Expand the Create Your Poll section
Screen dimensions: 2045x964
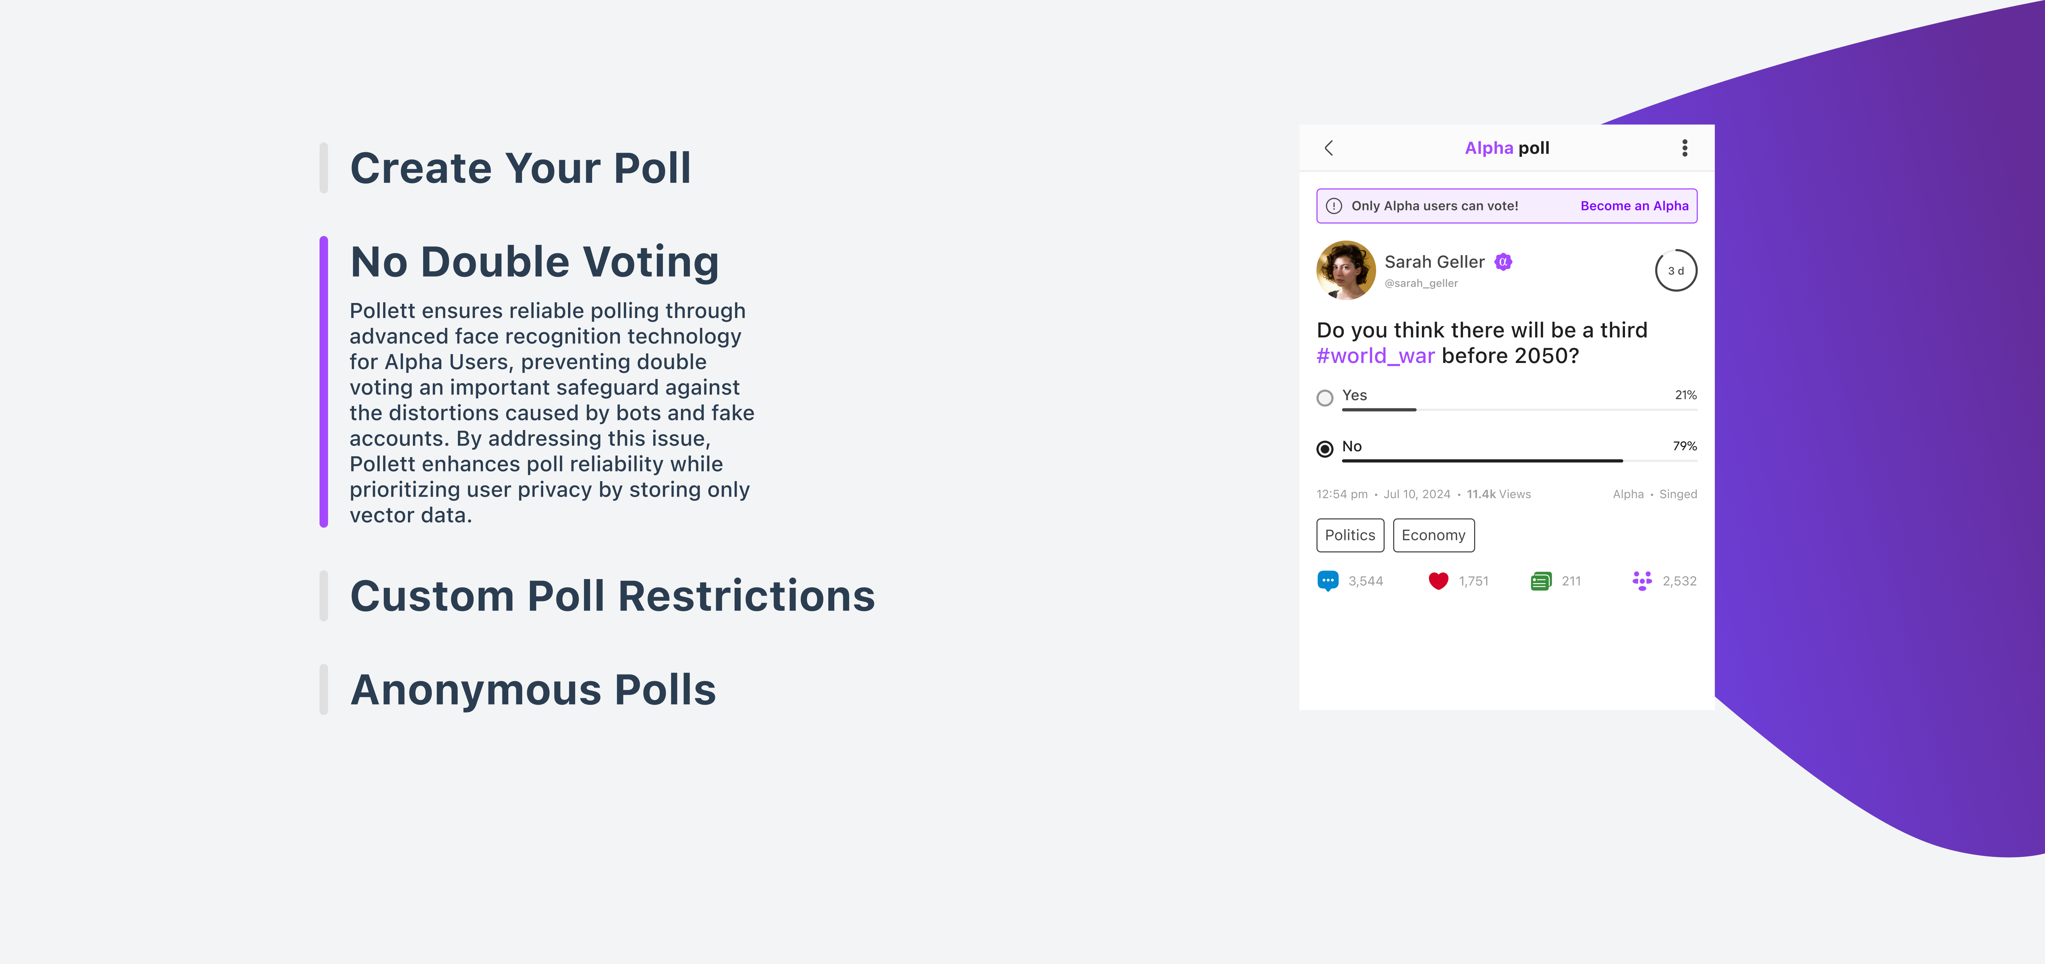coord(521,168)
